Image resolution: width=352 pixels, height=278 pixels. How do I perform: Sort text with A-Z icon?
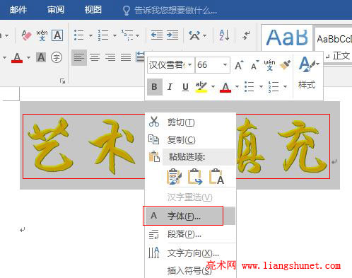point(224,35)
